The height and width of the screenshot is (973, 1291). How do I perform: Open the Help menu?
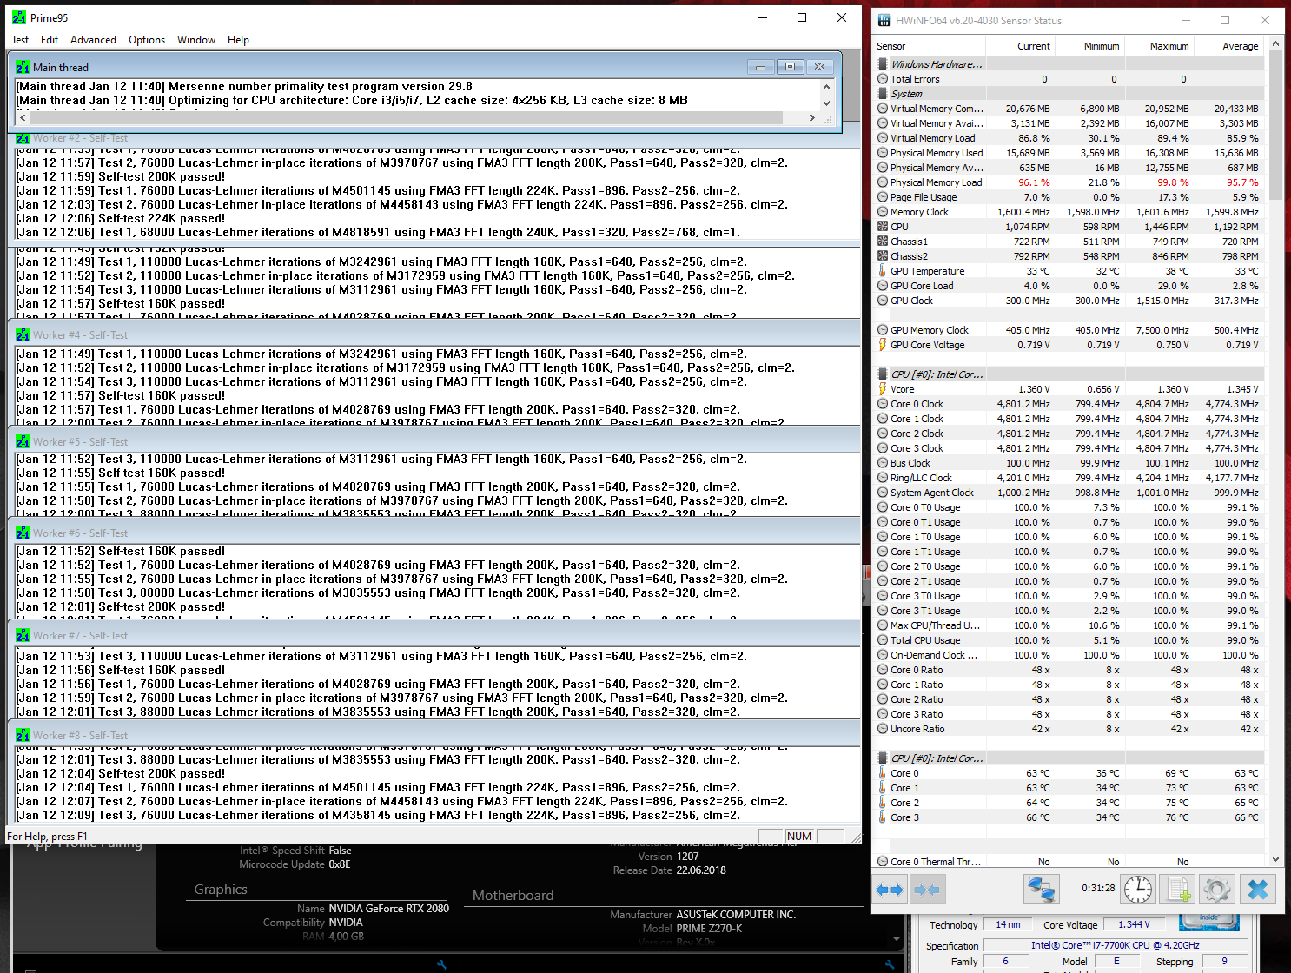tap(238, 40)
